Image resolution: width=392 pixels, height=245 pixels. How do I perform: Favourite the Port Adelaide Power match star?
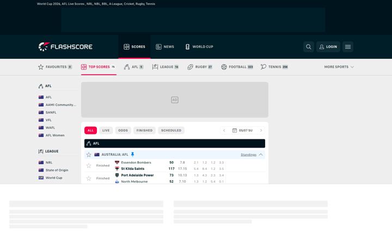tap(89, 178)
